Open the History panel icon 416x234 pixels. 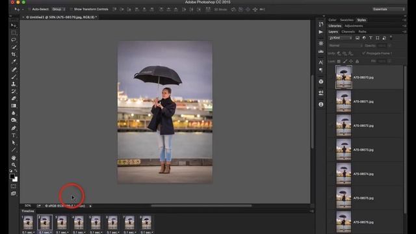coord(321,24)
